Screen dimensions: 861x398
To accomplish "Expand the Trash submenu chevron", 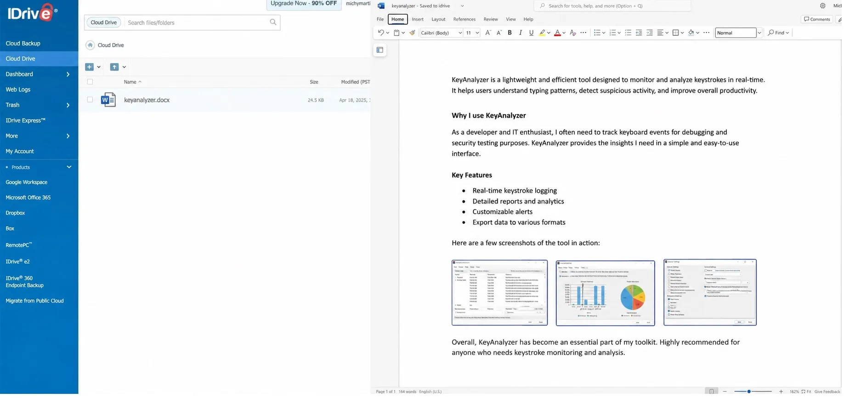I will tap(69, 106).
